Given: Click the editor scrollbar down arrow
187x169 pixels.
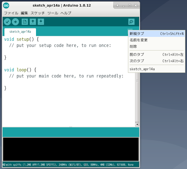Looking at the screenshot, I should tap(137, 124).
